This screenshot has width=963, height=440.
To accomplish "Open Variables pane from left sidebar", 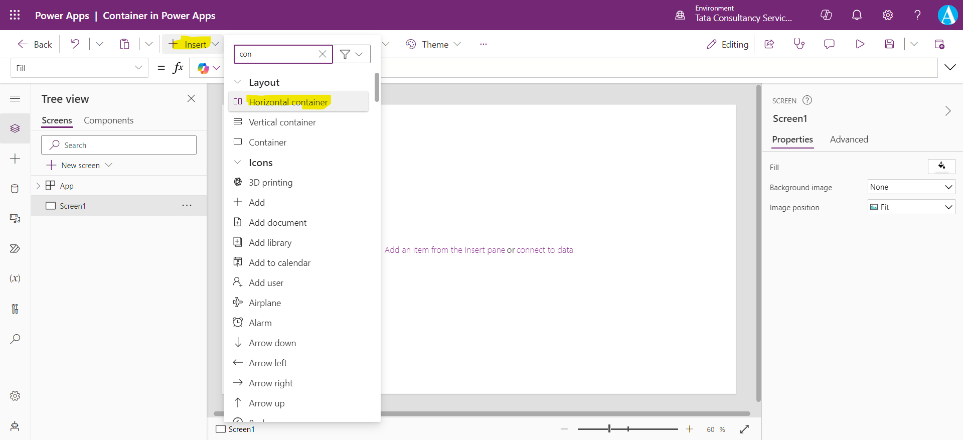I will 15,278.
